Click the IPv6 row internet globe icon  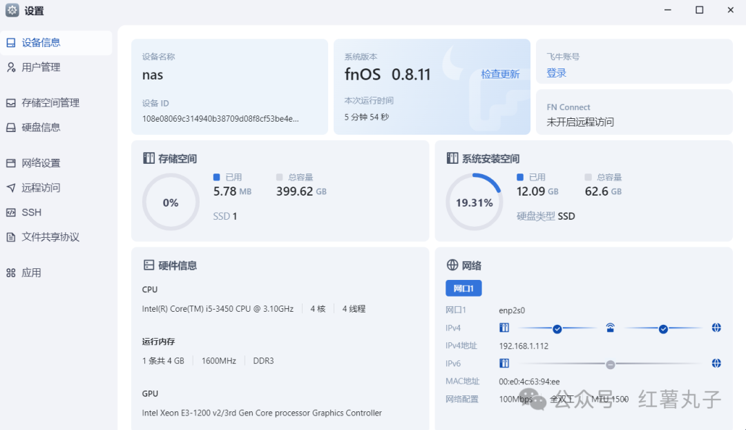tap(716, 364)
